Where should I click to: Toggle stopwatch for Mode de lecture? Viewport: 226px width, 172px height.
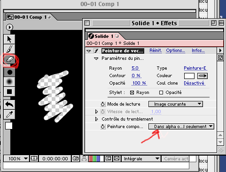(103, 104)
